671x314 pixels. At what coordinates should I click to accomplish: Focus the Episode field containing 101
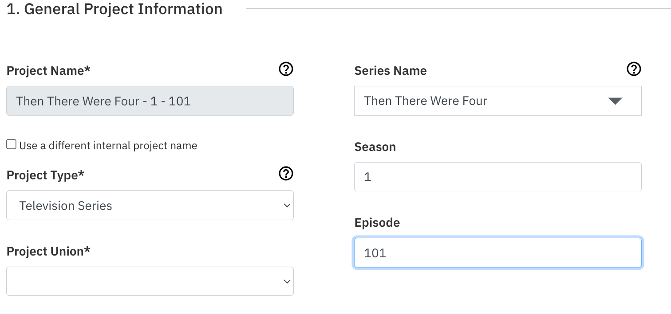(497, 253)
